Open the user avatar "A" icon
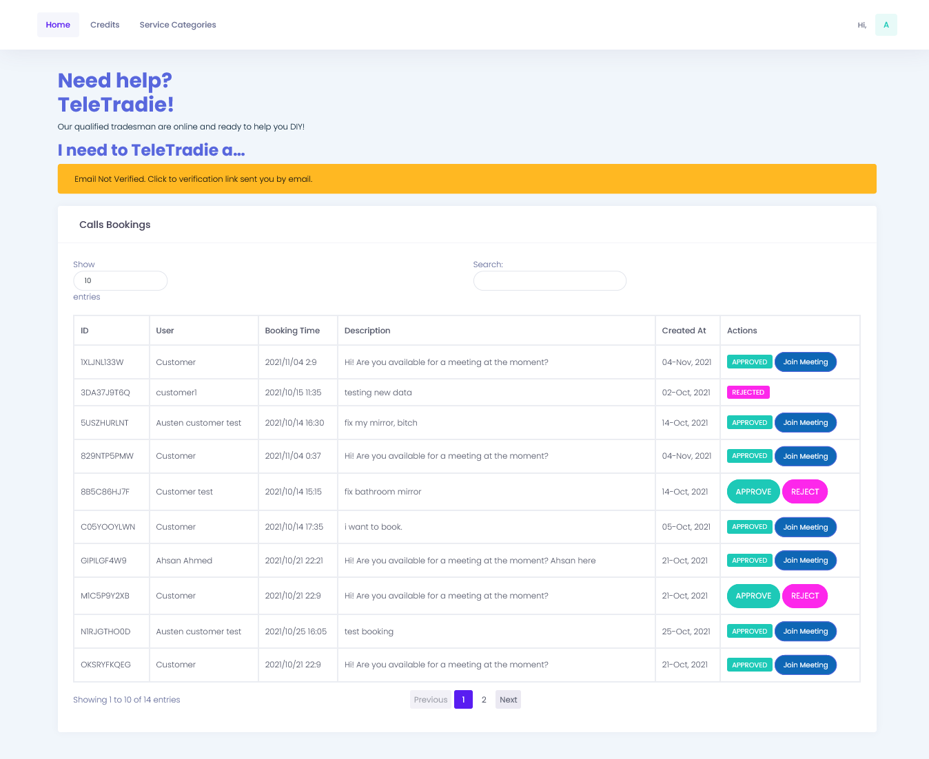Screen dimensions: 929x759 click(x=886, y=25)
